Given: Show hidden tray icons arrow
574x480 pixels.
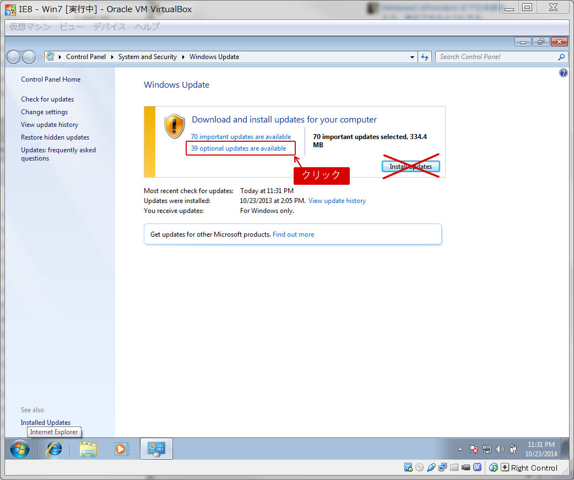Looking at the screenshot, I should click(460, 449).
